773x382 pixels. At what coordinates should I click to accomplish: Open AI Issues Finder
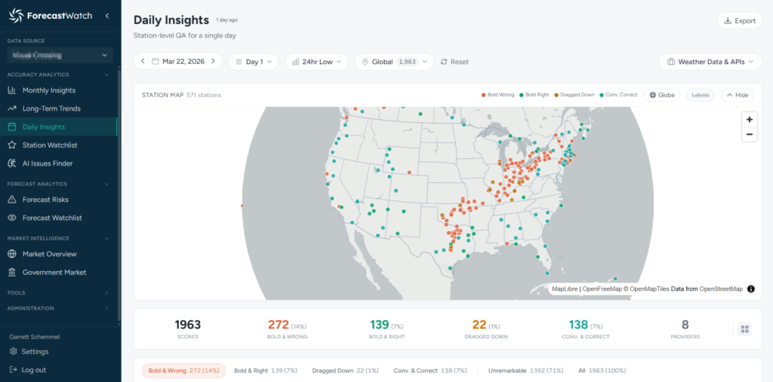pyautogui.click(x=48, y=163)
